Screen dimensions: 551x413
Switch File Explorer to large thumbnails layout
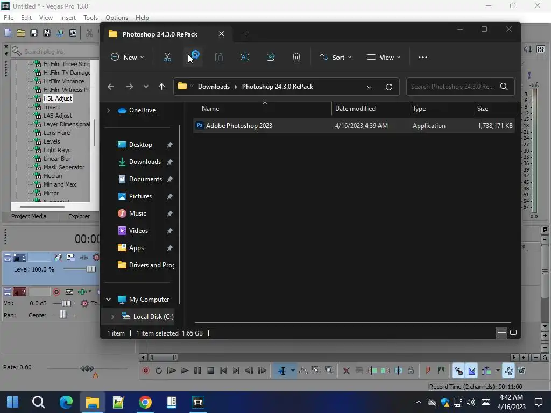[x=513, y=332]
